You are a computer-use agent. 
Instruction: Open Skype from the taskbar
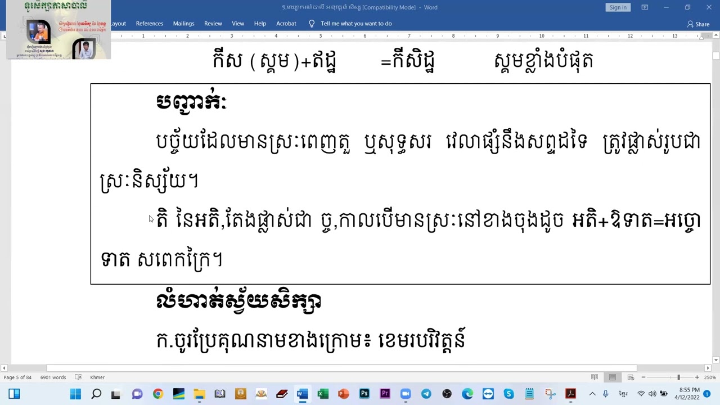[508, 394]
